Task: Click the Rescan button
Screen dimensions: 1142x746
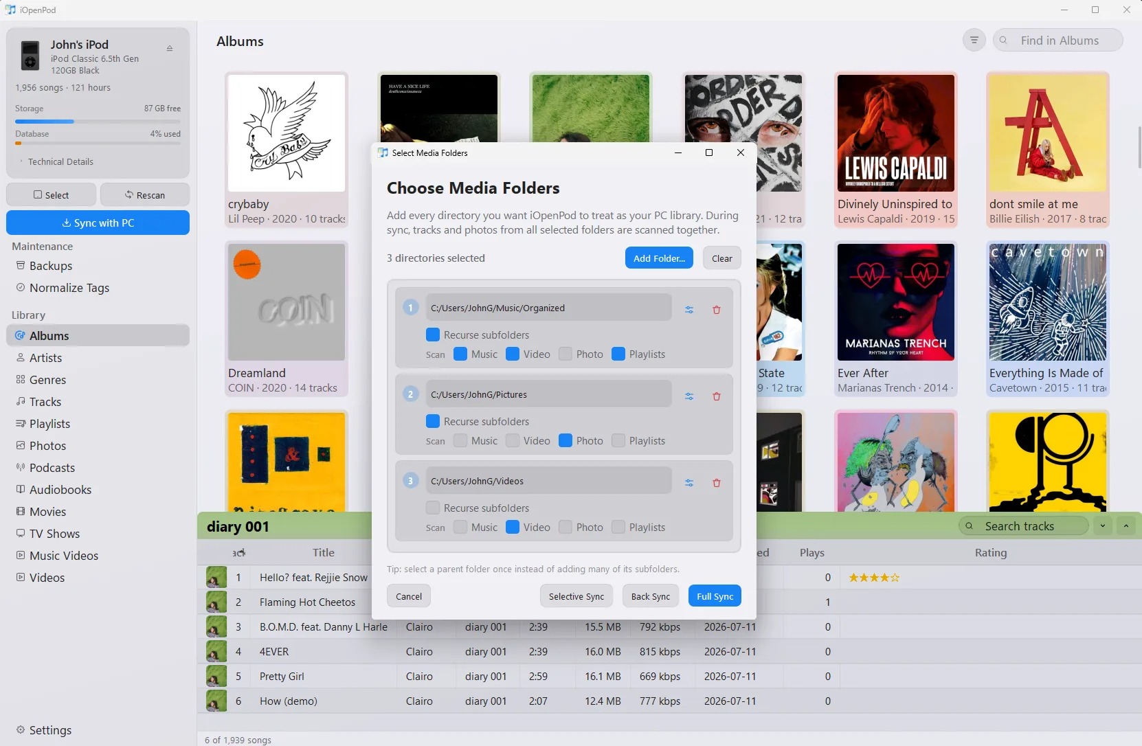Action: (145, 195)
